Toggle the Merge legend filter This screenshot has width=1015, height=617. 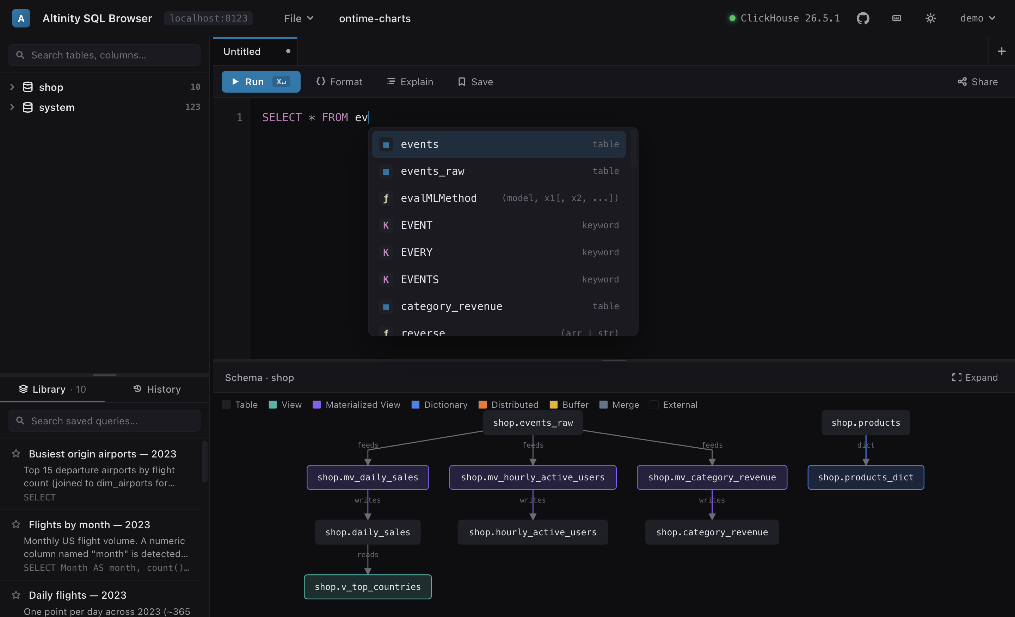[619, 404]
